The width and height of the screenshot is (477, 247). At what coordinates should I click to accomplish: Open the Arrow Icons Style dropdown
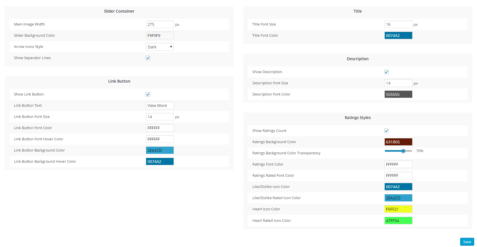tap(160, 47)
